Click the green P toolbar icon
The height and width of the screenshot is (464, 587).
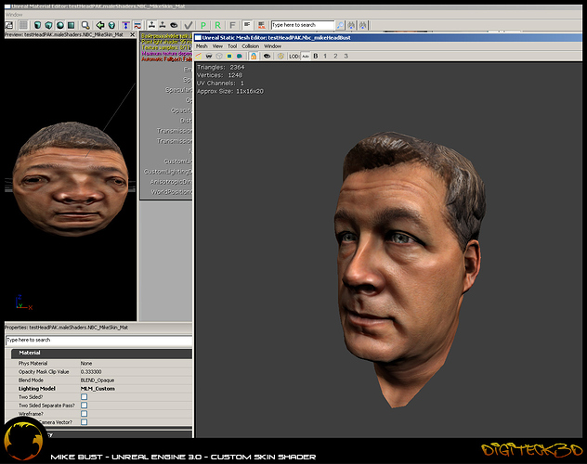203,25
